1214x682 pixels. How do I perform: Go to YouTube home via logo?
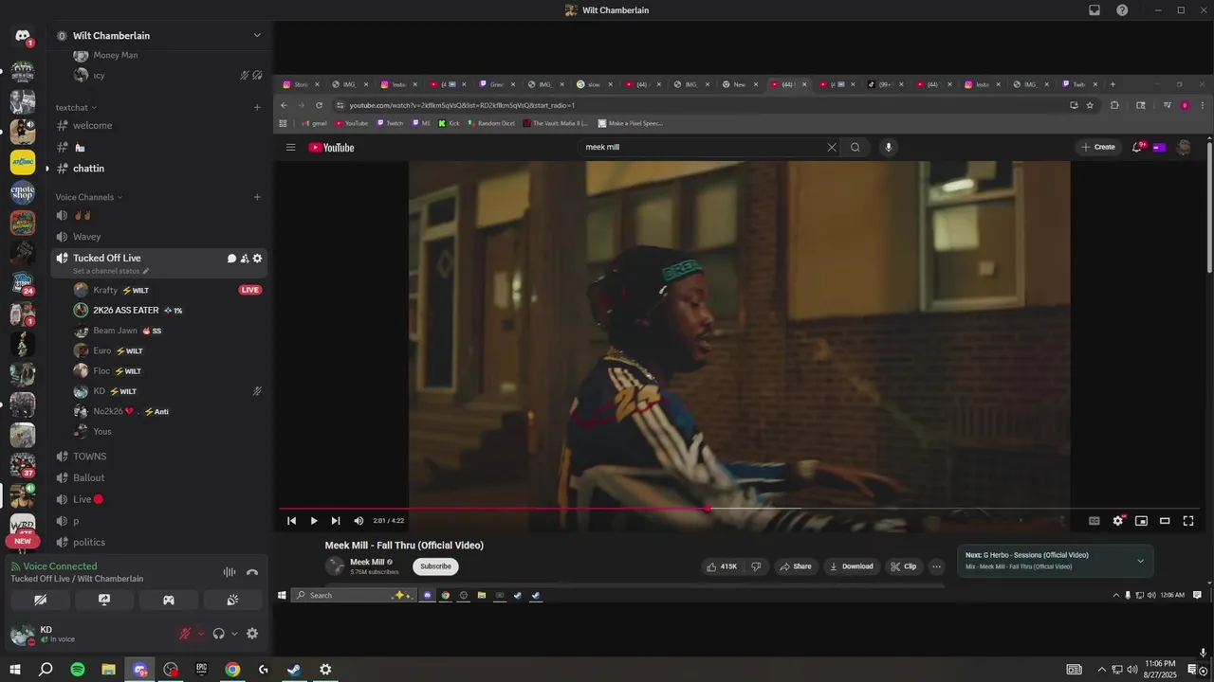(x=331, y=147)
